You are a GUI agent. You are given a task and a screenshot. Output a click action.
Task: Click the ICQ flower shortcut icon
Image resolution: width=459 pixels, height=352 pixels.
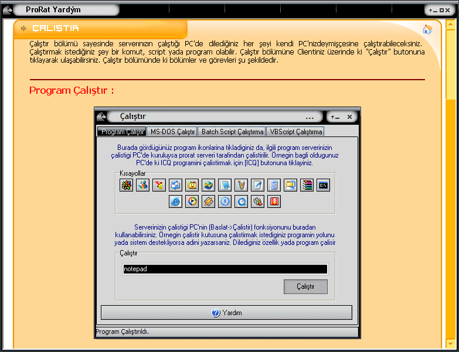point(126,186)
